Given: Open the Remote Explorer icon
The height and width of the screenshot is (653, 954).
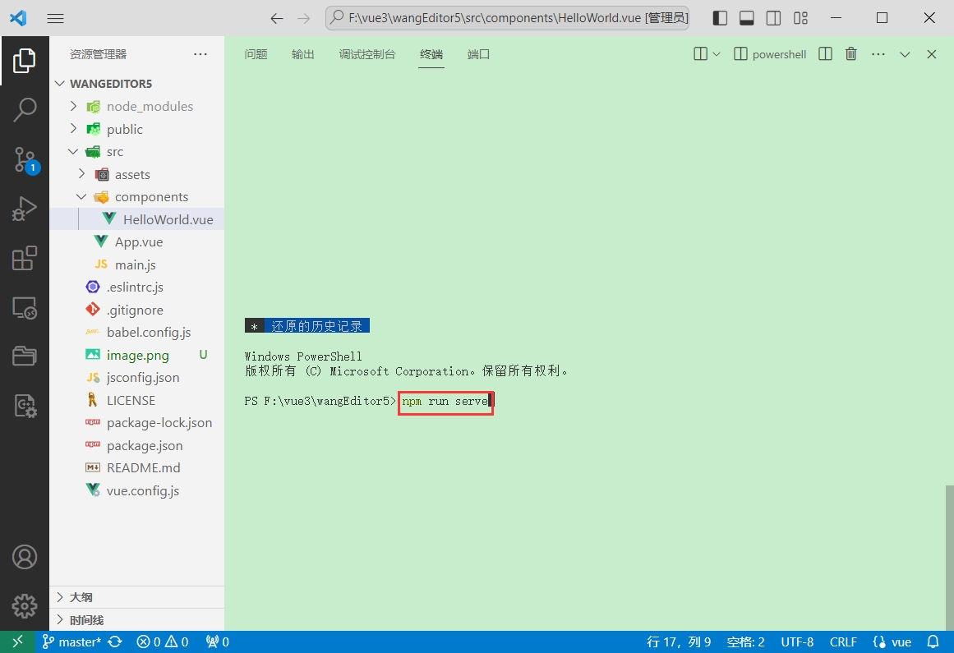Looking at the screenshot, I should (25, 308).
